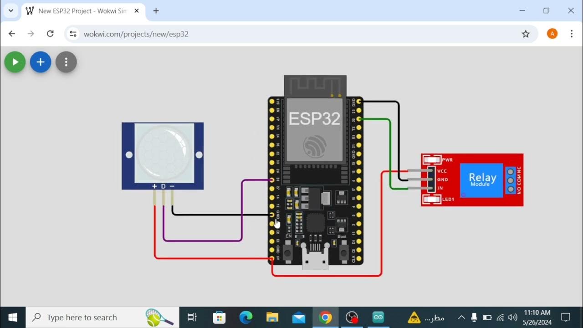Open a new browser tab
583x328 pixels.
click(x=156, y=11)
